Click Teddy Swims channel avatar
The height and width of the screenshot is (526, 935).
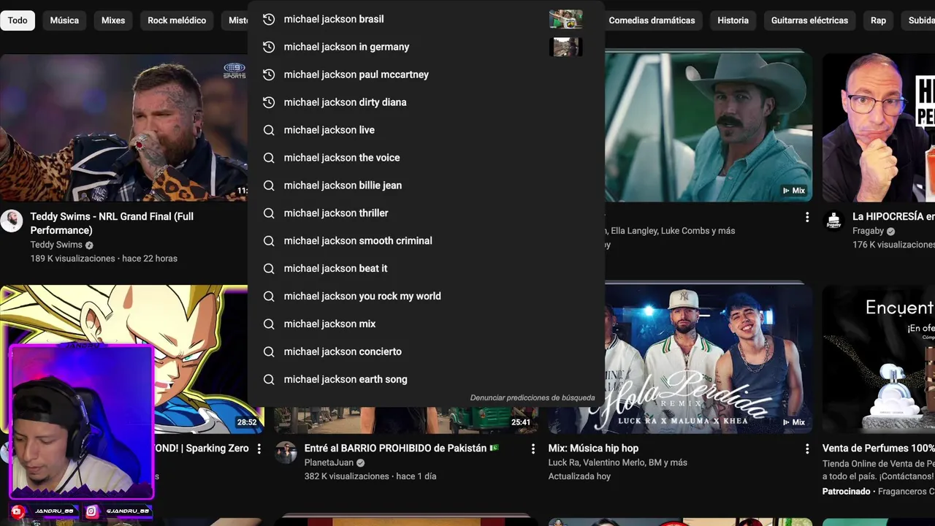tap(12, 221)
